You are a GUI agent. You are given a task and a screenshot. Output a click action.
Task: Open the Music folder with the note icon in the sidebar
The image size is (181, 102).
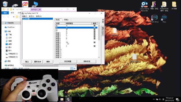coord(10,41)
